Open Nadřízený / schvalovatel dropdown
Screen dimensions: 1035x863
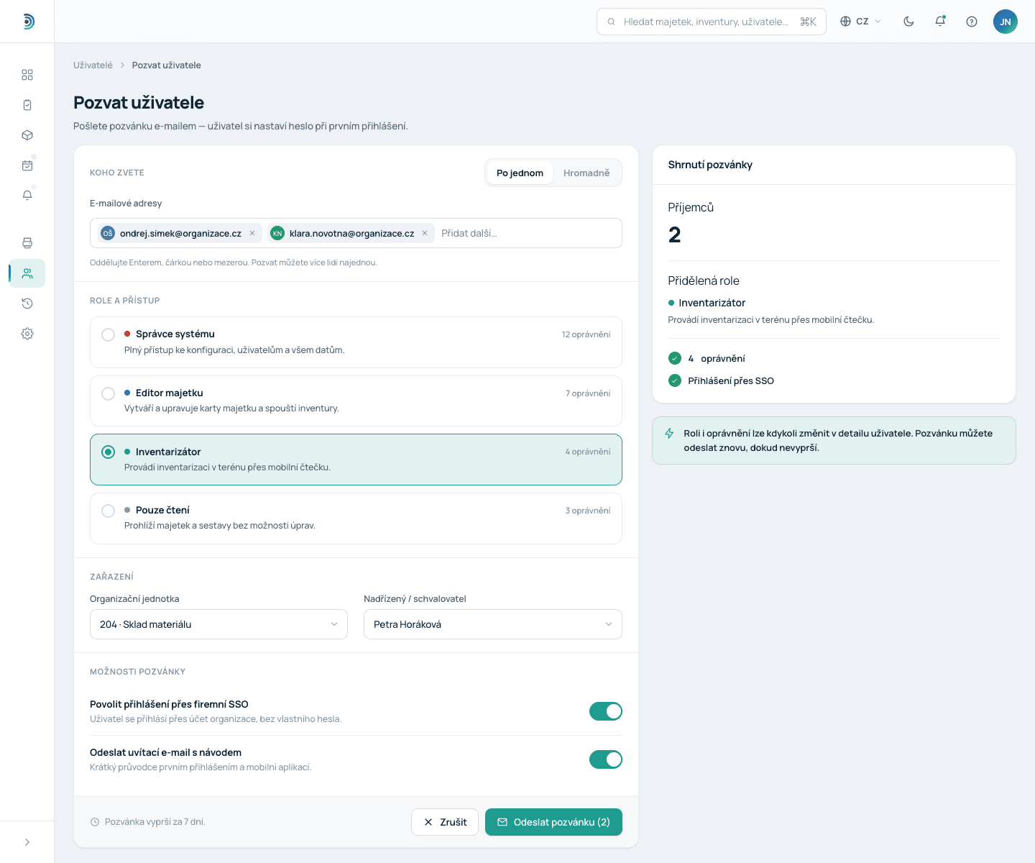pyautogui.click(x=492, y=624)
